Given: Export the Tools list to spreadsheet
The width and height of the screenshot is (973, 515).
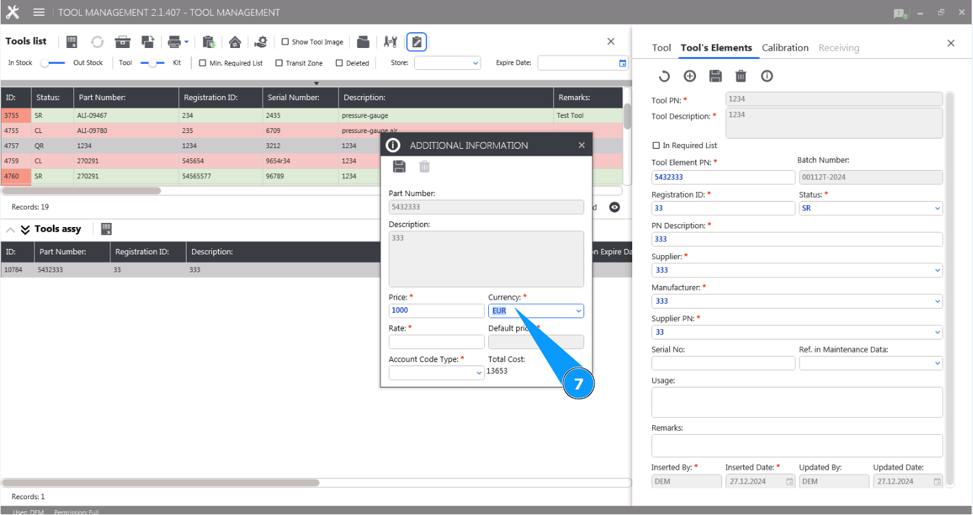Looking at the screenshot, I should pos(71,42).
